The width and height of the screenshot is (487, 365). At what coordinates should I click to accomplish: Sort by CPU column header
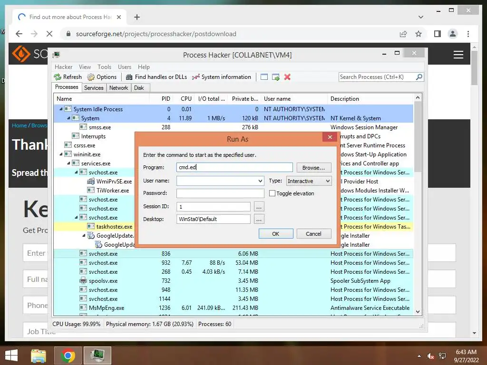(186, 99)
